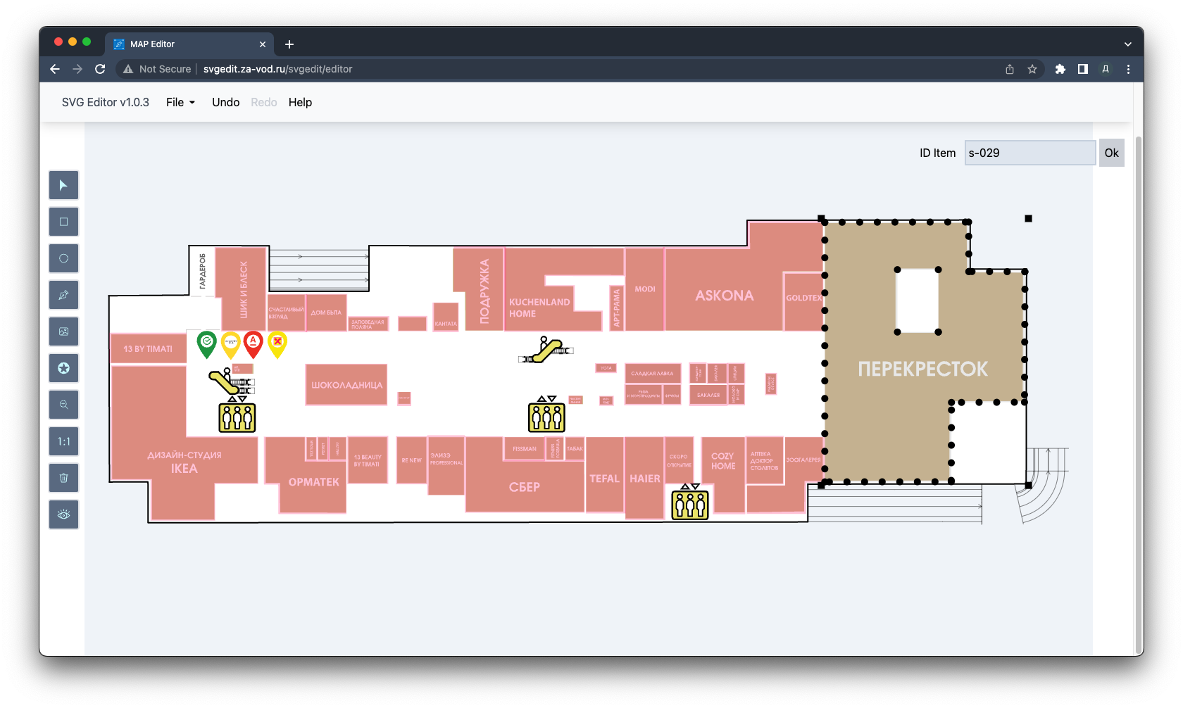Viewport: 1183px width, 708px height.
Task: Reload the page
Action: [x=100, y=69]
